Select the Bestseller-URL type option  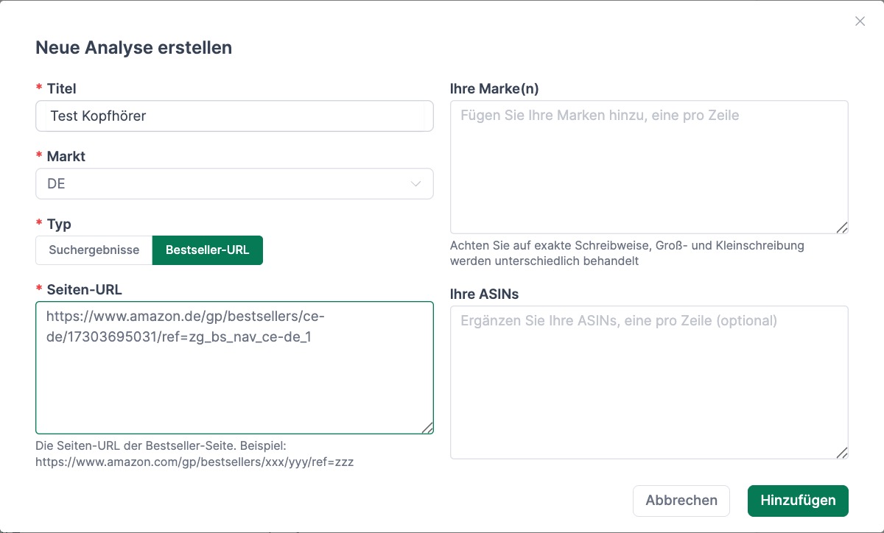[207, 250]
